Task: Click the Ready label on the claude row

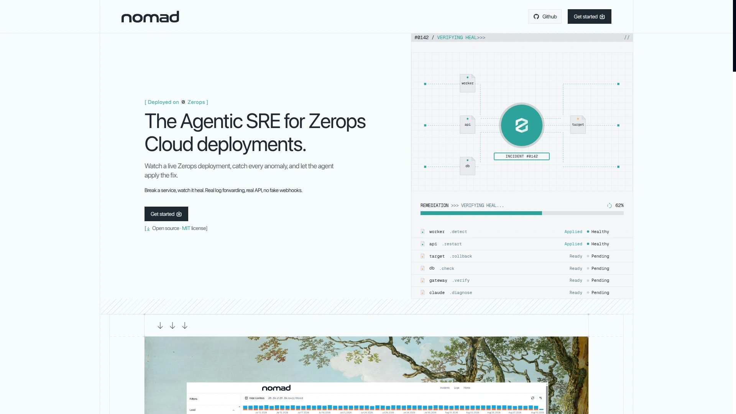Action: 576,292
